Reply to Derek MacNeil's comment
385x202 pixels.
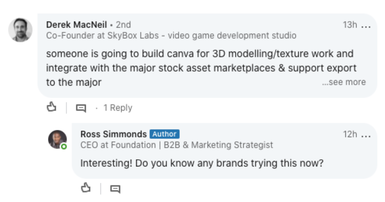pyautogui.click(x=81, y=108)
